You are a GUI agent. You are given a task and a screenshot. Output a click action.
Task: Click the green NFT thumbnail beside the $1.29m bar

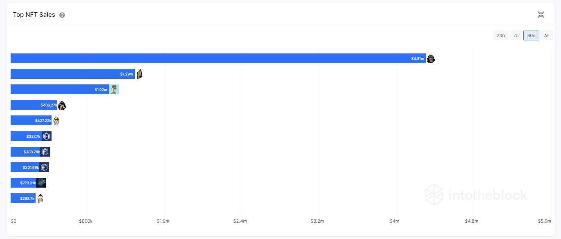139,74
